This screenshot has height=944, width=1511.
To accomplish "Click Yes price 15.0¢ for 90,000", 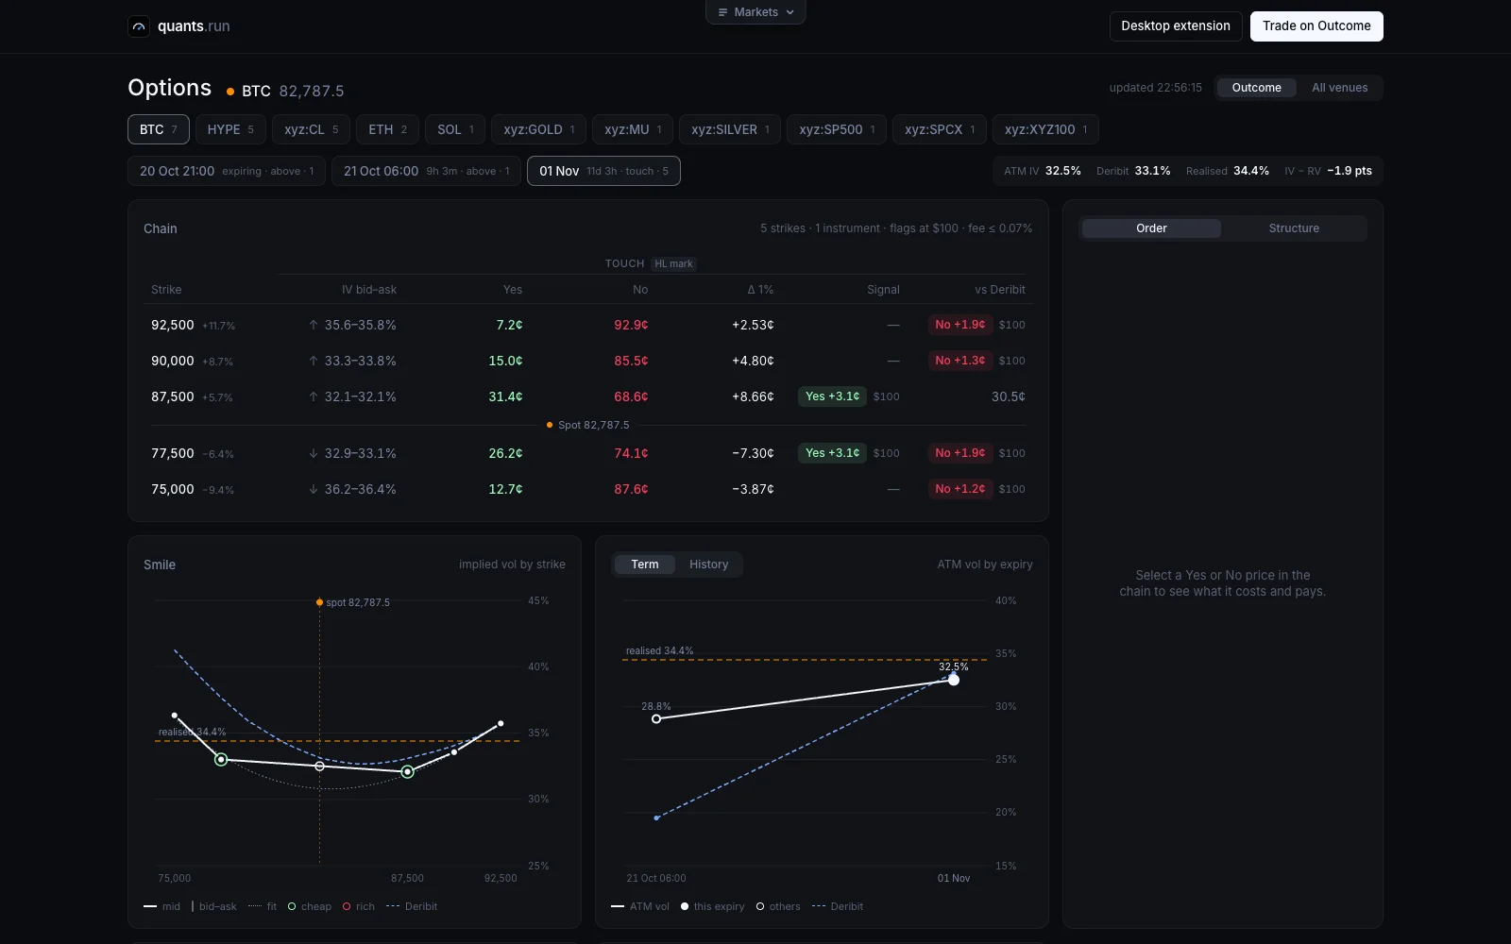I will tap(505, 361).
